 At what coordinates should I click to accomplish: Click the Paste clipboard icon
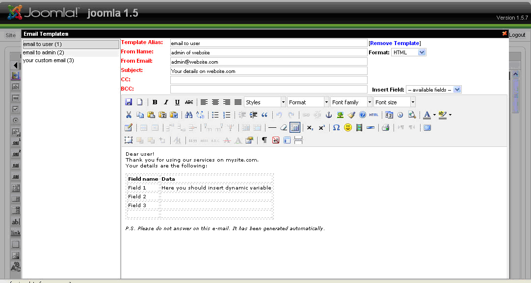pyautogui.click(x=151, y=115)
